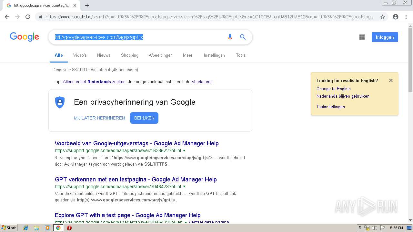
Task: Show the clock at 5:36 PM
Action: pyautogui.click(x=396, y=228)
